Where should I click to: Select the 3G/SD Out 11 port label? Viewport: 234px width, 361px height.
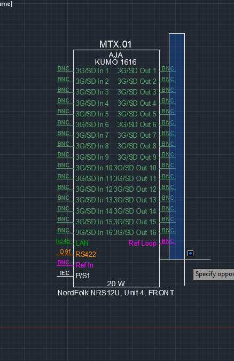135,178
